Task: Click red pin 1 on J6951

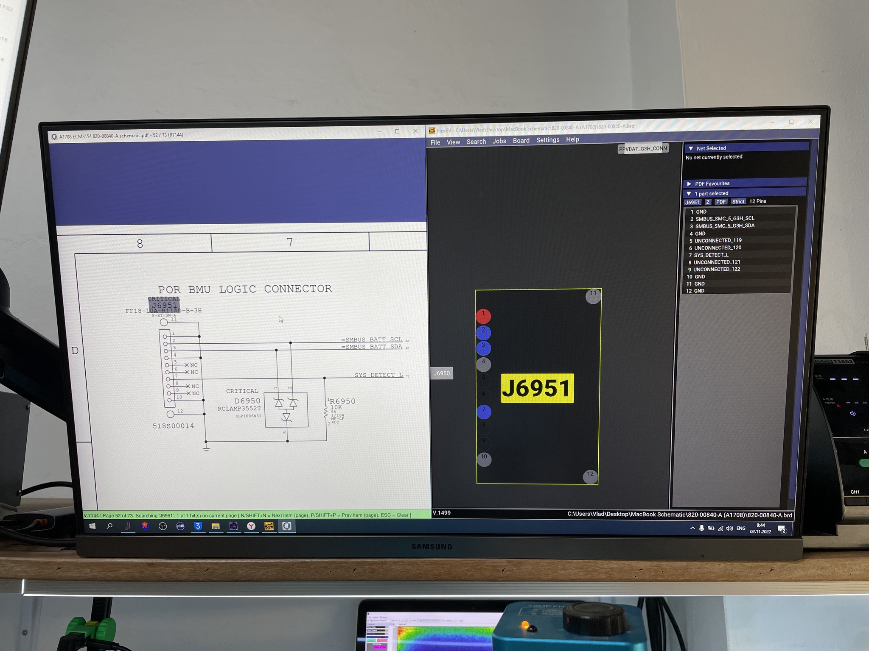Action: (483, 316)
